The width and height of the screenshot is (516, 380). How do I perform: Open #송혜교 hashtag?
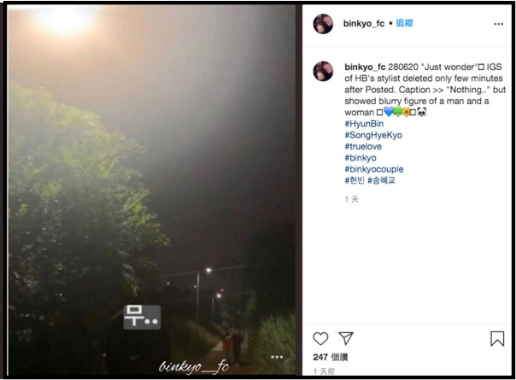pyautogui.click(x=381, y=180)
